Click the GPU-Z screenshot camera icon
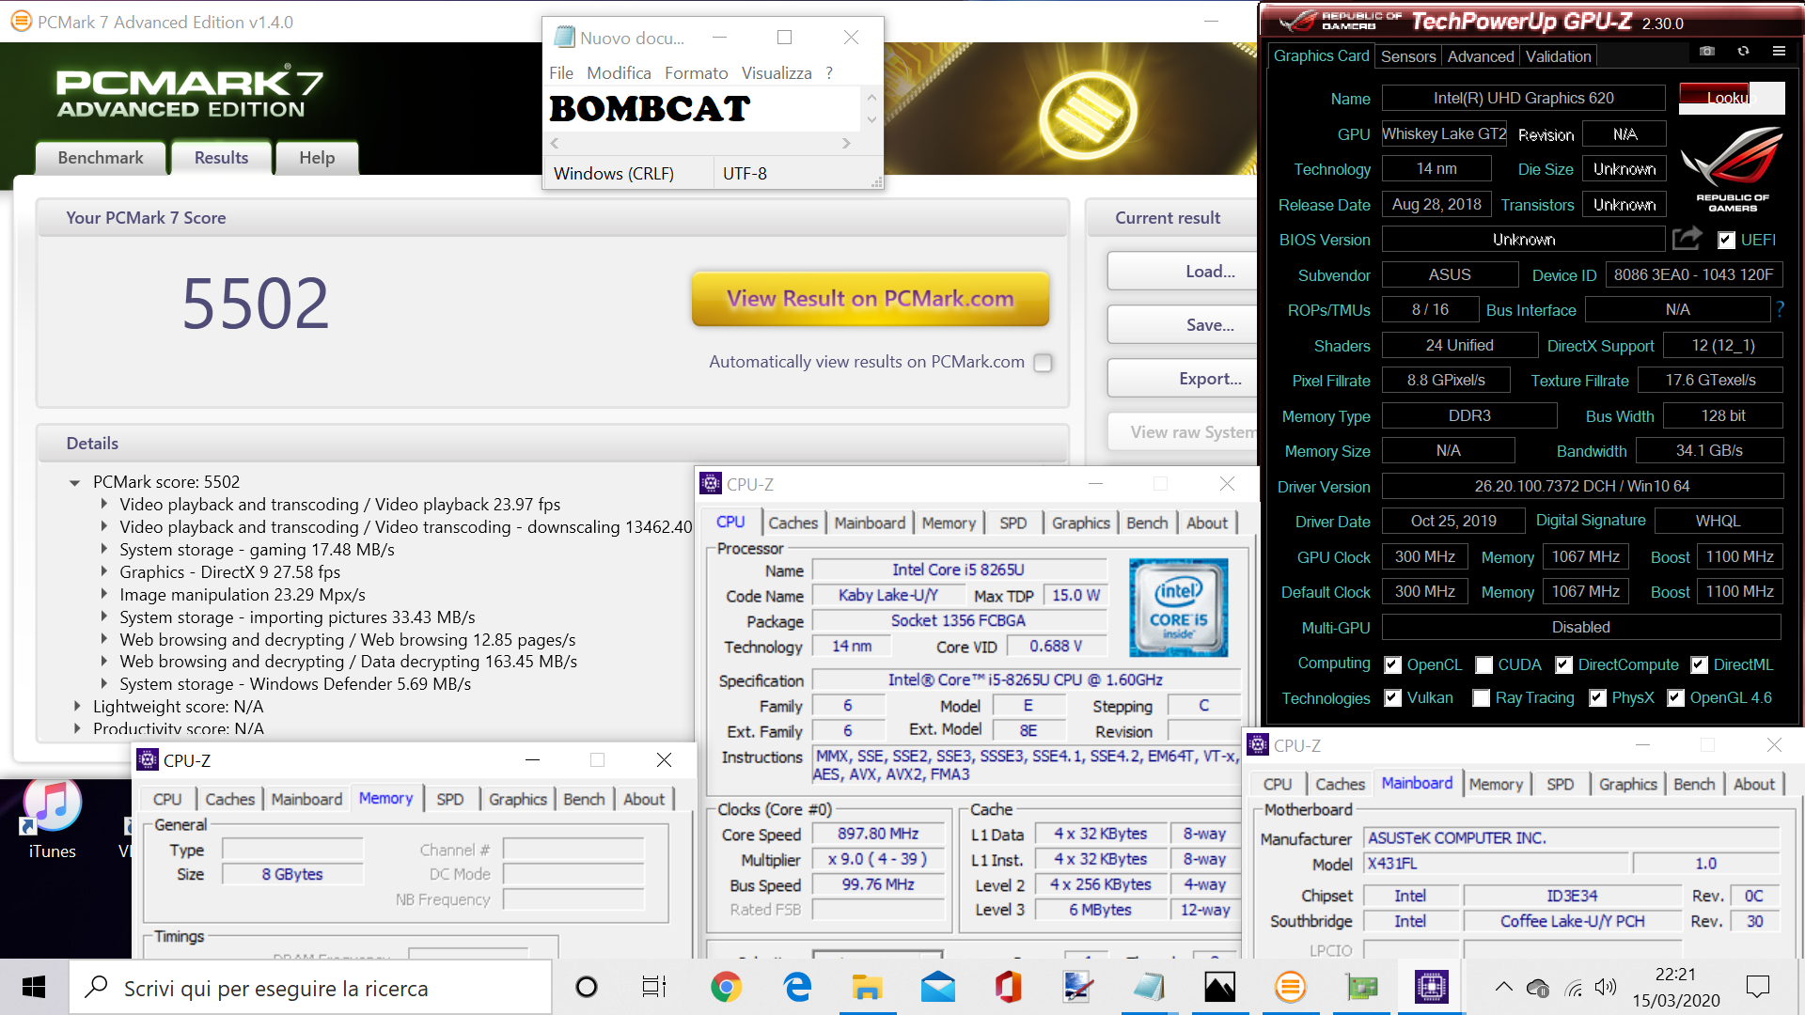The image size is (1805, 1015). (x=1707, y=52)
